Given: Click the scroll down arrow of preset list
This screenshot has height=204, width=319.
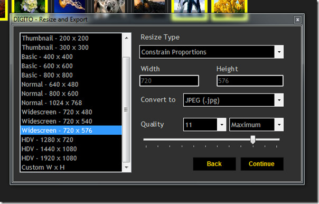Looking at the screenshot, I should (x=126, y=168).
